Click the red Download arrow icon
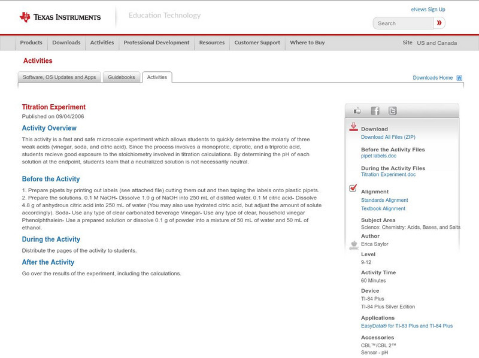479x358 pixels. [353, 127]
